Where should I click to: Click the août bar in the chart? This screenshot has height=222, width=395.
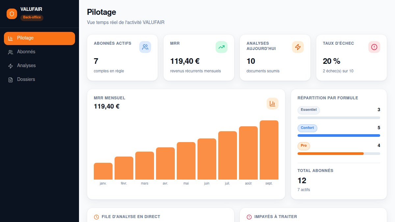click(248, 153)
